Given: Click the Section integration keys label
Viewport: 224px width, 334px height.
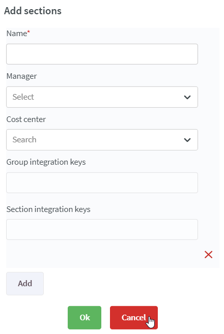Looking at the screenshot, I should pyautogui.click(x=48, y=209).
